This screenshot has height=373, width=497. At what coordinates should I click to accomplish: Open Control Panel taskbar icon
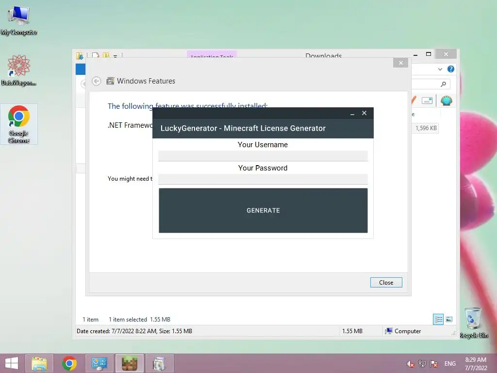coord(99,363)
